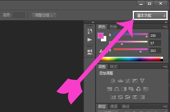
Task: Click the black swatch at ramp end
Action: tap(162, 60)
